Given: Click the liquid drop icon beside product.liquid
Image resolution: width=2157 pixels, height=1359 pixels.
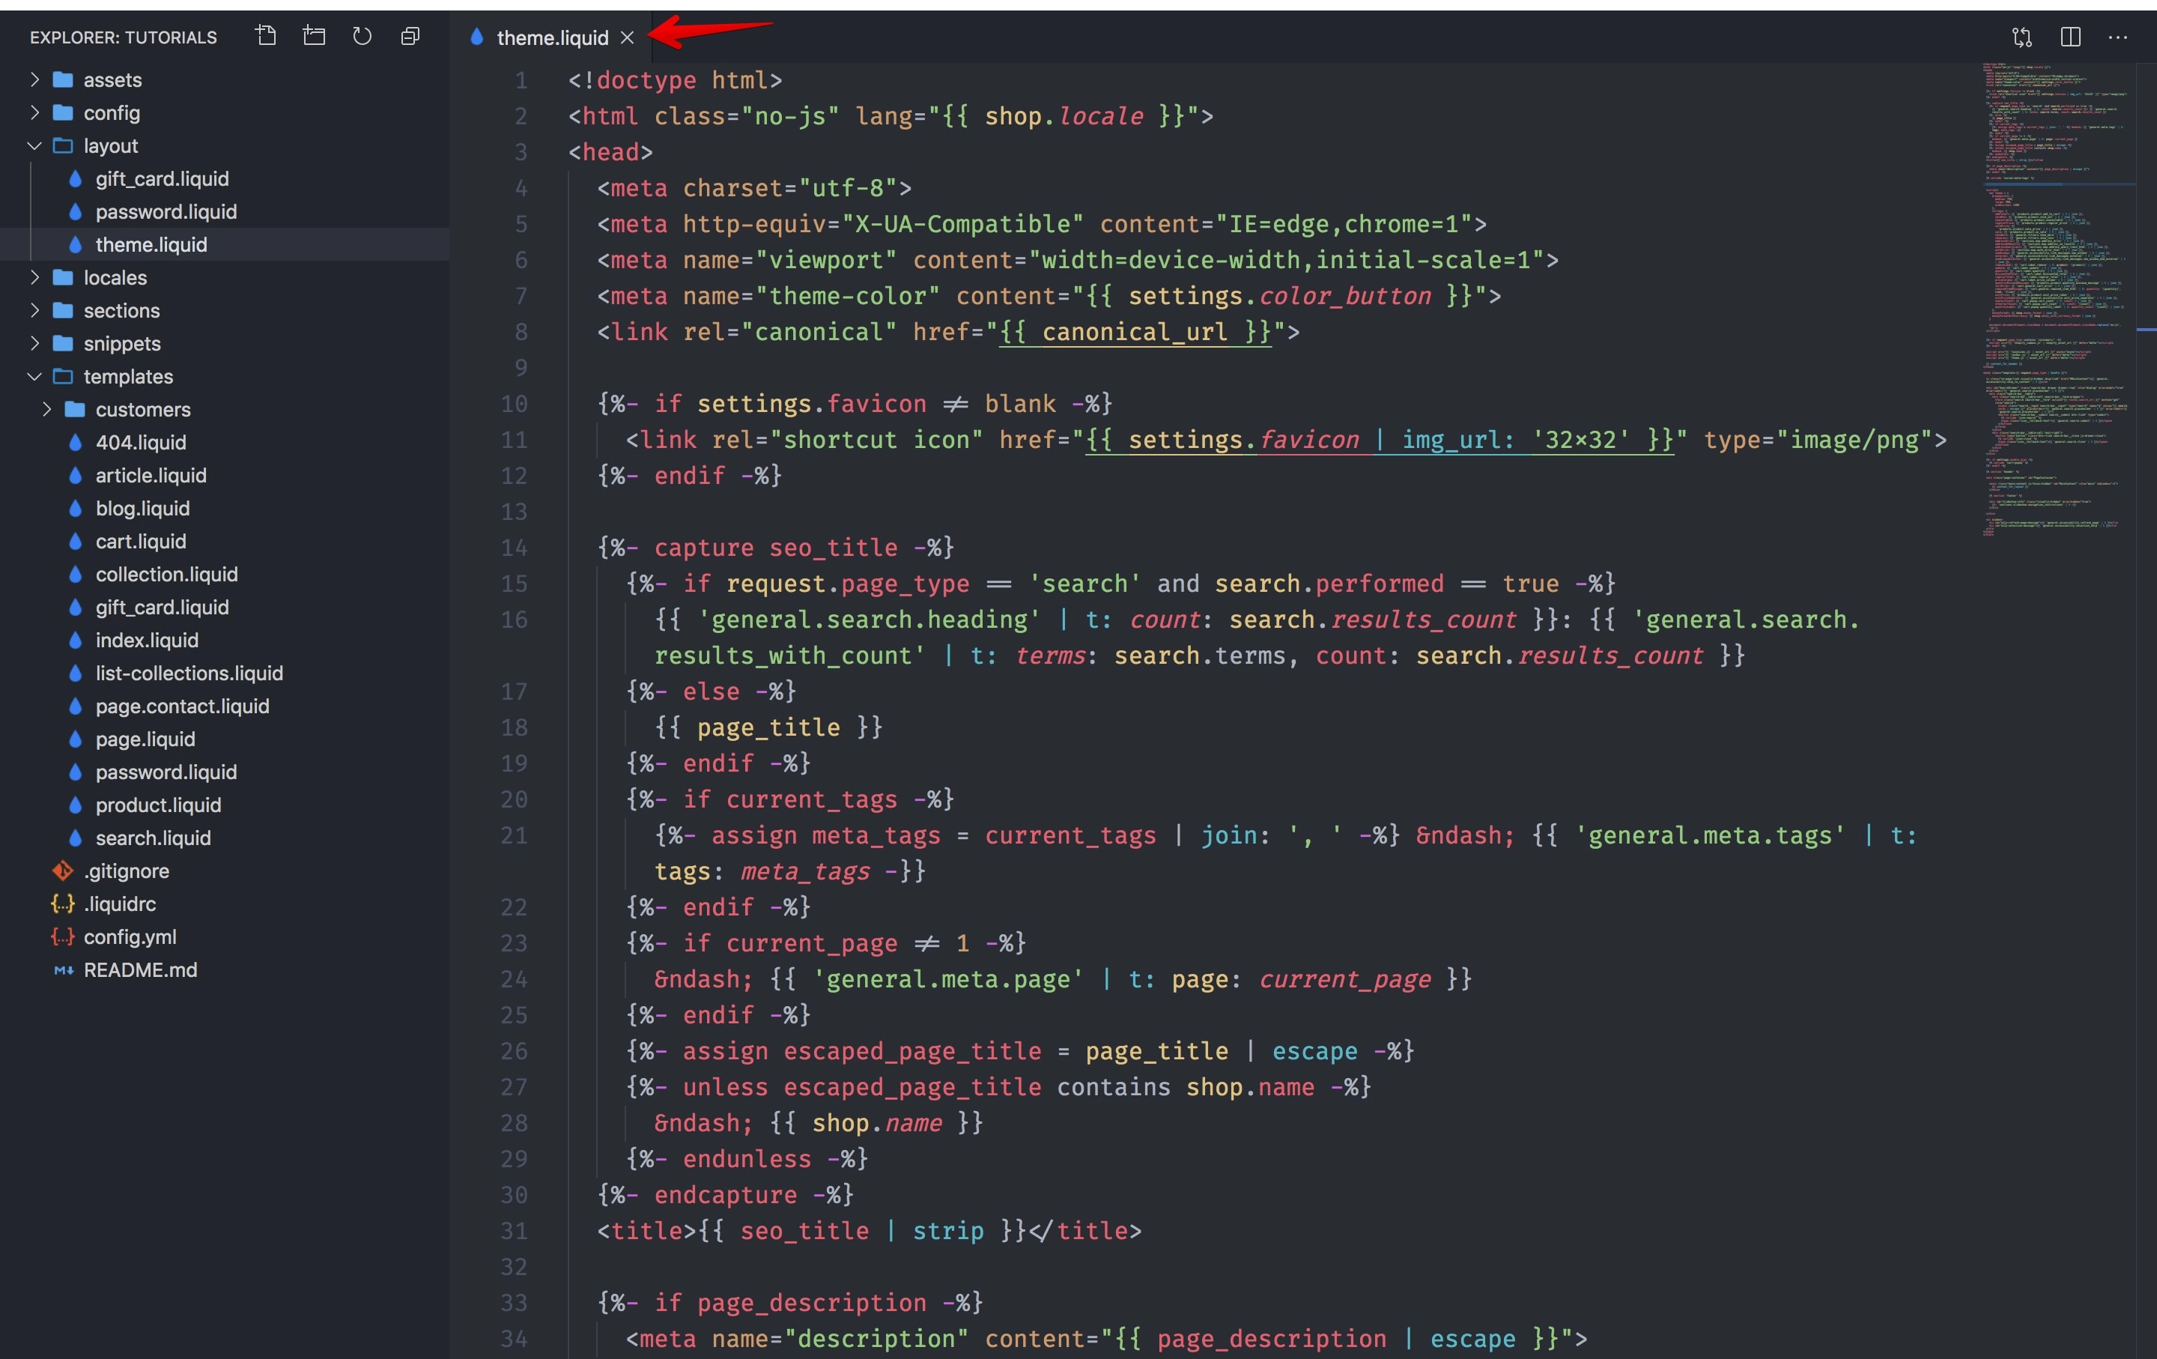Looking at the screenshot, I should 75,805.
